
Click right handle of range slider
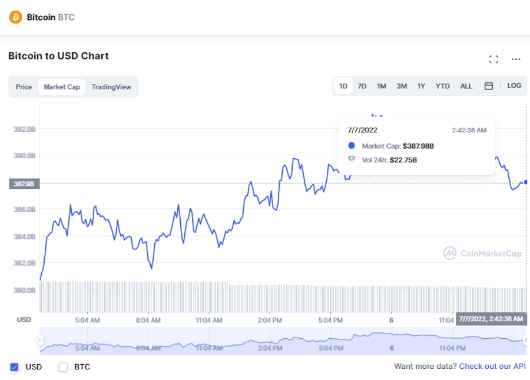coord(525,340)
